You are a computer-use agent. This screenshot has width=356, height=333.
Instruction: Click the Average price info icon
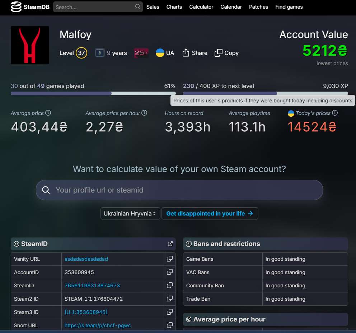48,113
